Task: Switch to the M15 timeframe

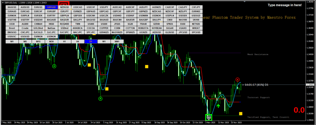Action: tap(38, 41)
